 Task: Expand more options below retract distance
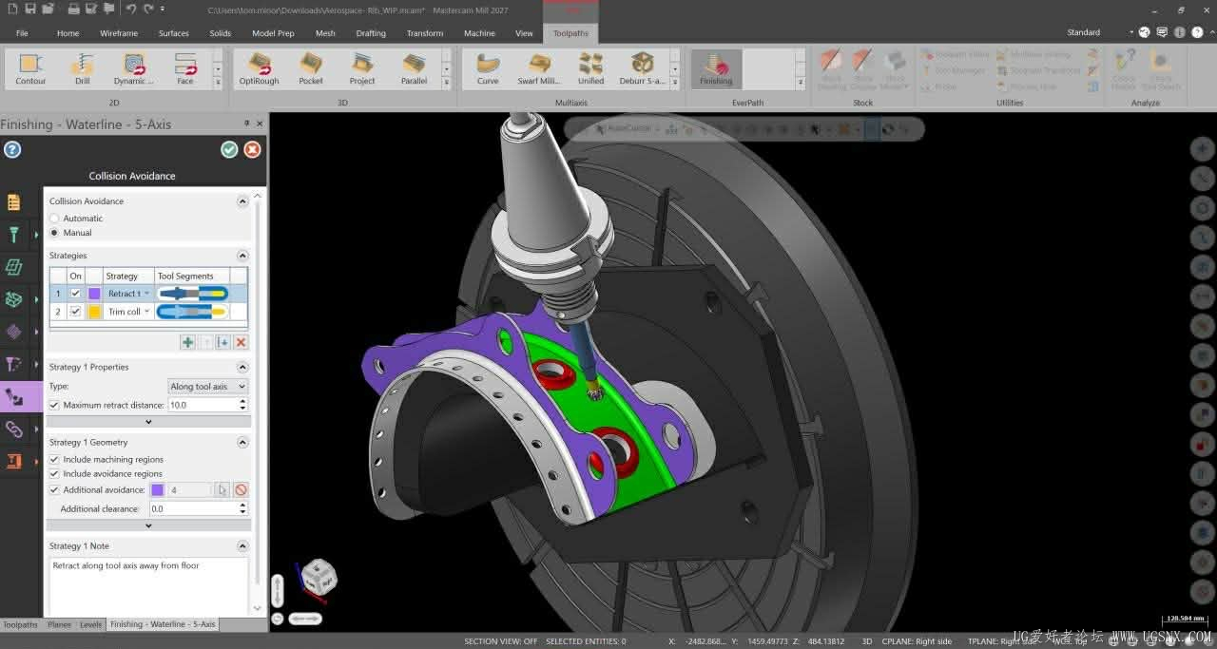[149, 422]
